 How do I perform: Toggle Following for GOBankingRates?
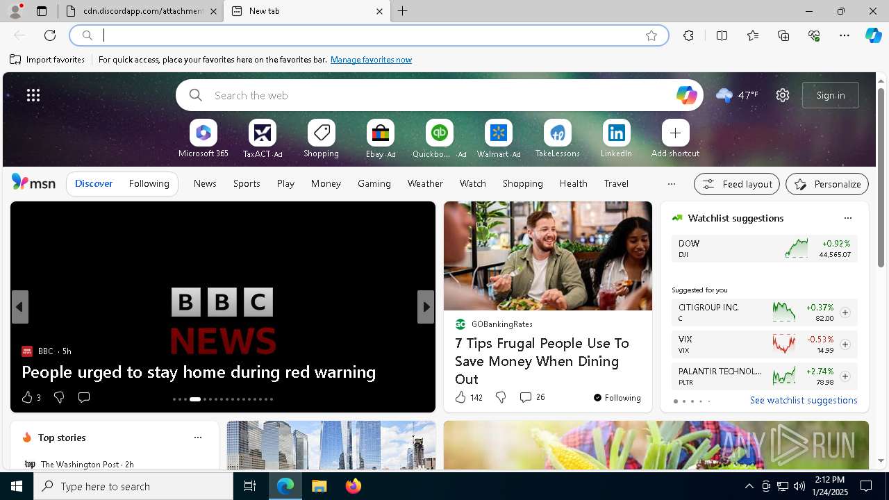(617, 397)
